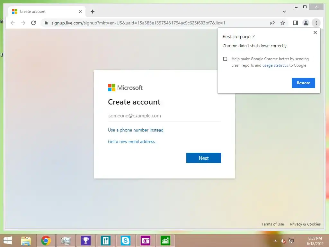Launch Skype from the taskbar
This screenshot has height=247, width=329.
tap(126, 241)
